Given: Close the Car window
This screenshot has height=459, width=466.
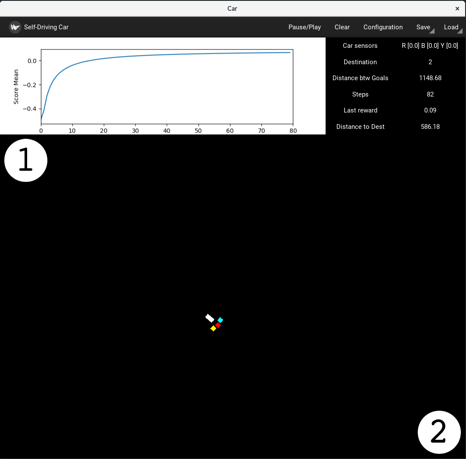Looking at the screenshot, I should click(x=457, y=9).
